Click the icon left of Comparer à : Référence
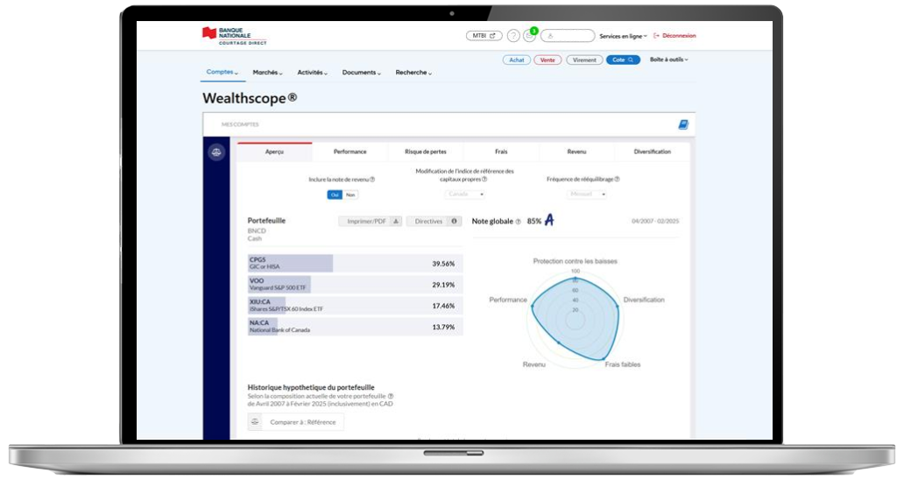This screenshot has width=904, height=487. point(255,422)
